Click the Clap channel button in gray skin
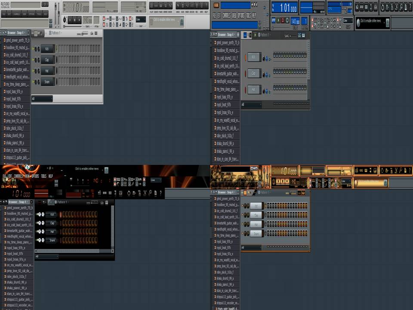Screen dimensions: 413x310 [48, 60]
